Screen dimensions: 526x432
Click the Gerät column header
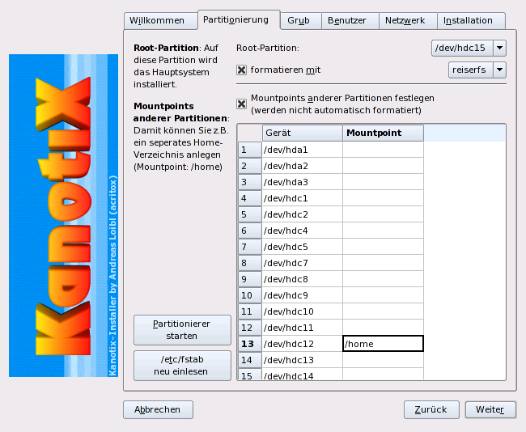[x=303, y=133]
